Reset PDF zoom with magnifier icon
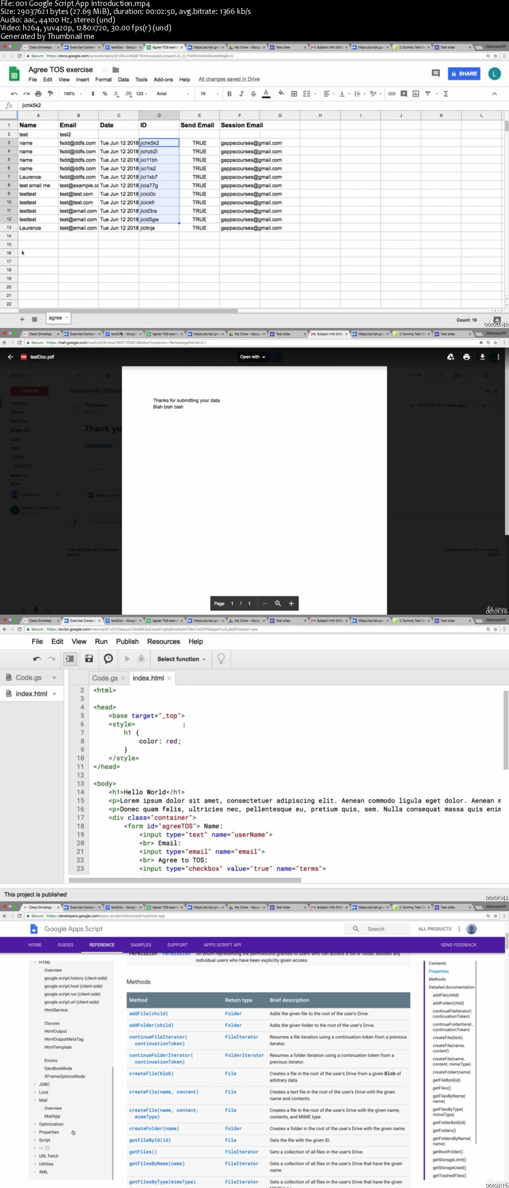The width and height of the screenshot is (509, 1188). [278, 603]
